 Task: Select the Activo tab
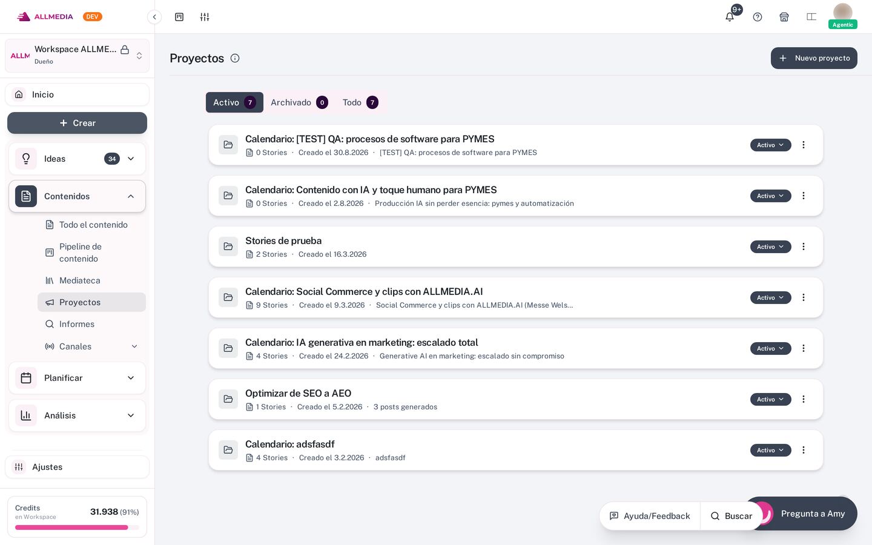[234, 102]
